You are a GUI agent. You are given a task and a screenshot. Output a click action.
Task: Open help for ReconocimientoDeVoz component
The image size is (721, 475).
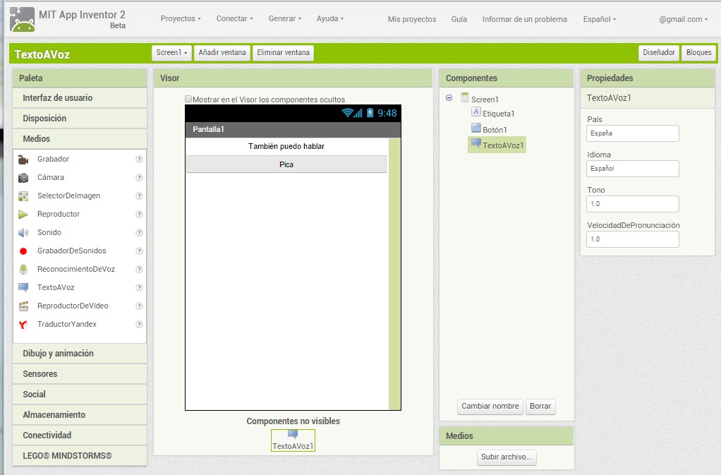(139, 270)
